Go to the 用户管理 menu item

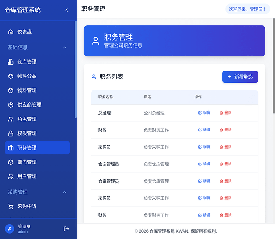click(37, 176)
